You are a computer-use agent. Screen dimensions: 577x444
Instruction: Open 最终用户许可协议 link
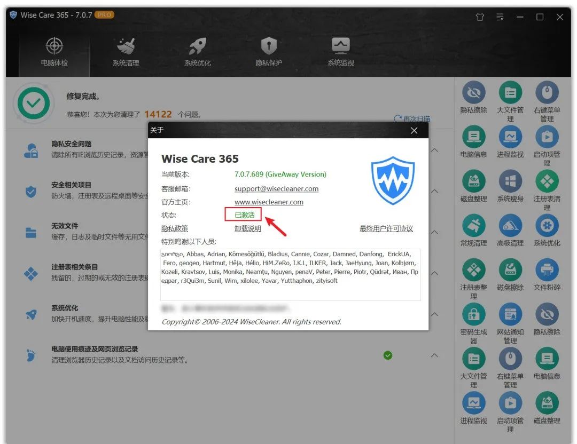[386, 228]
